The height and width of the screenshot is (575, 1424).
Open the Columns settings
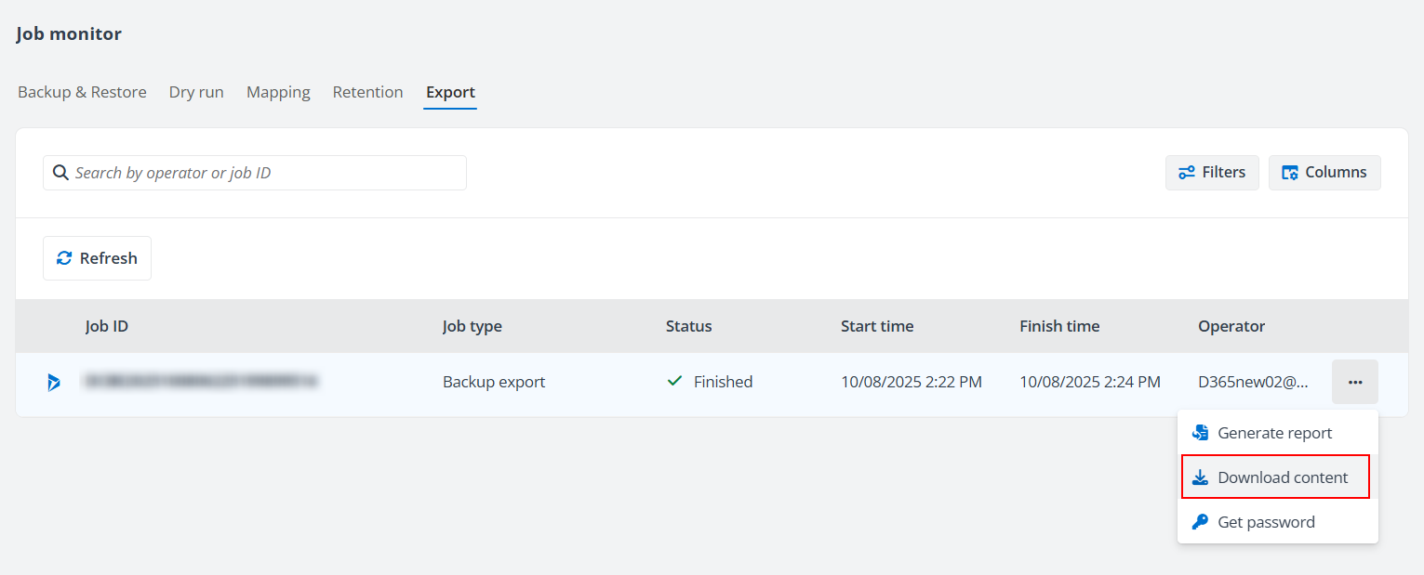pos(1324,173)
